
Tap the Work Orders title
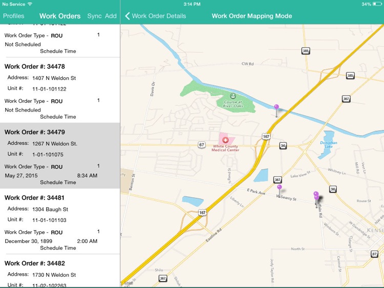click(60, 16)
